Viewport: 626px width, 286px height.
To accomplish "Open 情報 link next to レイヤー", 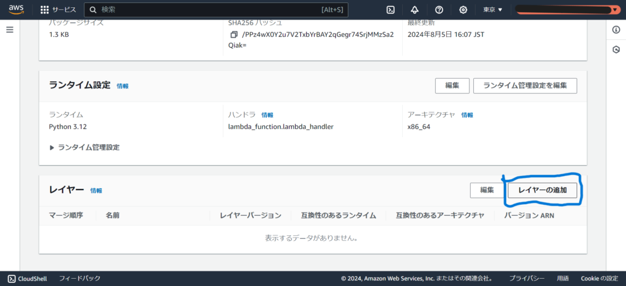I will [x=97, y=191].
